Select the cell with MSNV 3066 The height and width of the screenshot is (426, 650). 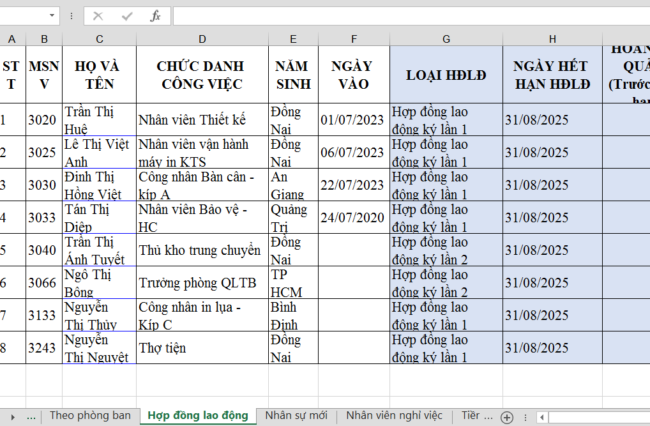44,282
